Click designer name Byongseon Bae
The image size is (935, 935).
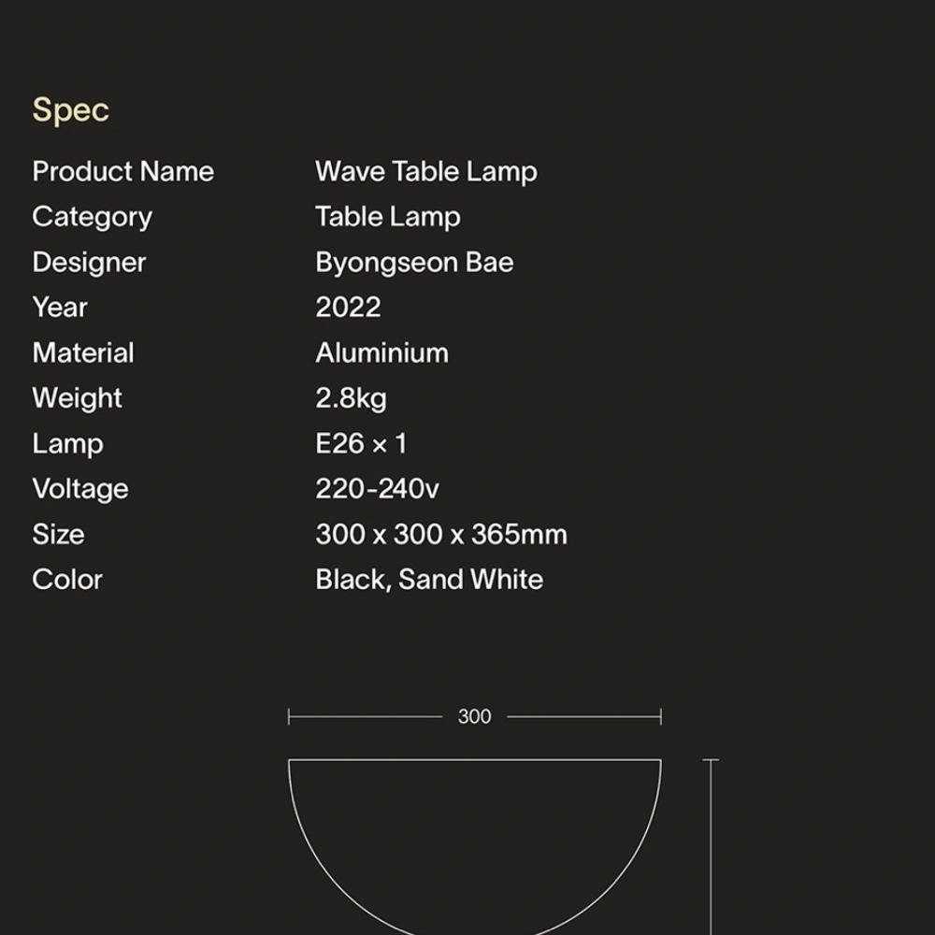click(x=414, y=262)
